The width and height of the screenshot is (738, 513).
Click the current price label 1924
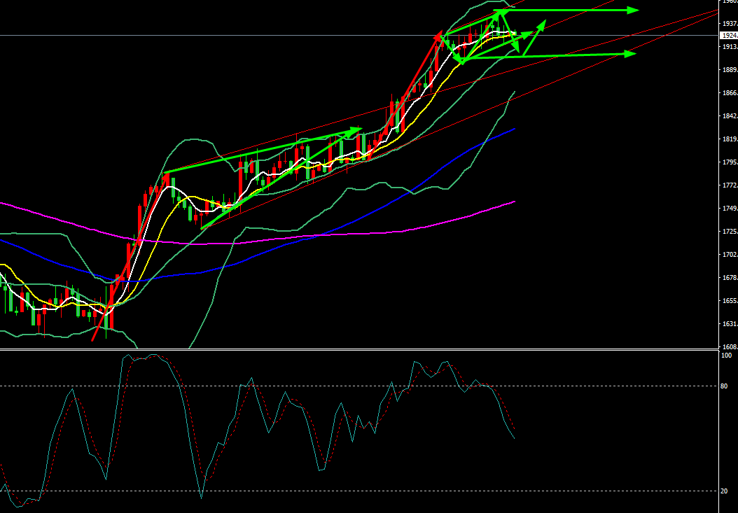[x=729, y=35]
